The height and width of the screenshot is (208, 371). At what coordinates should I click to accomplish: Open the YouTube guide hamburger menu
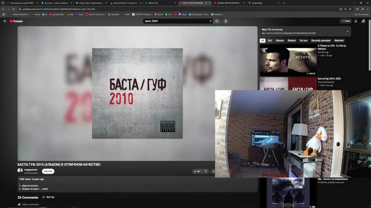coord(5,21)
